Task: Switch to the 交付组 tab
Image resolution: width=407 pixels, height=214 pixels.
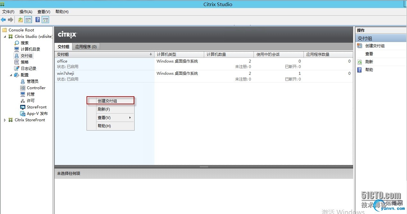Action: click(63, 47)
